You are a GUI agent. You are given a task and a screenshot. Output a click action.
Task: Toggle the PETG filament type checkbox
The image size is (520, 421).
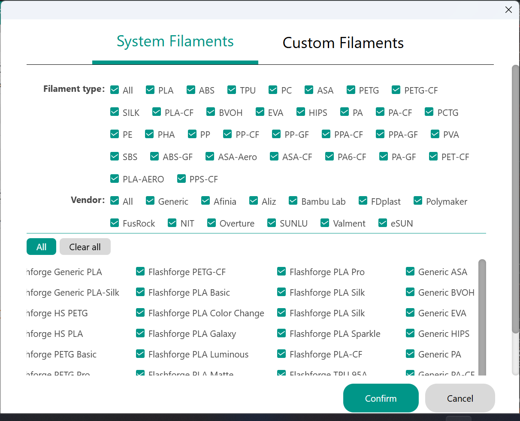[x=351, y=90]
